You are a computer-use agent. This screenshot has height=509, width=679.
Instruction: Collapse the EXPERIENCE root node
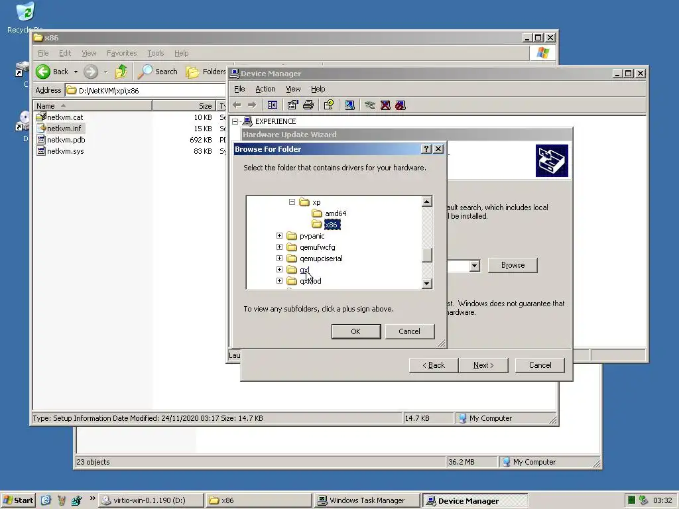coord(235,121)
